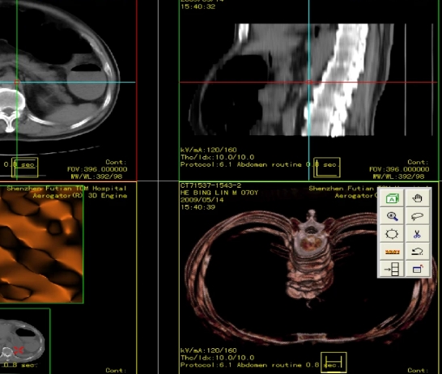
Task: Click Cont: label in sagittal view
Action: 418,162
